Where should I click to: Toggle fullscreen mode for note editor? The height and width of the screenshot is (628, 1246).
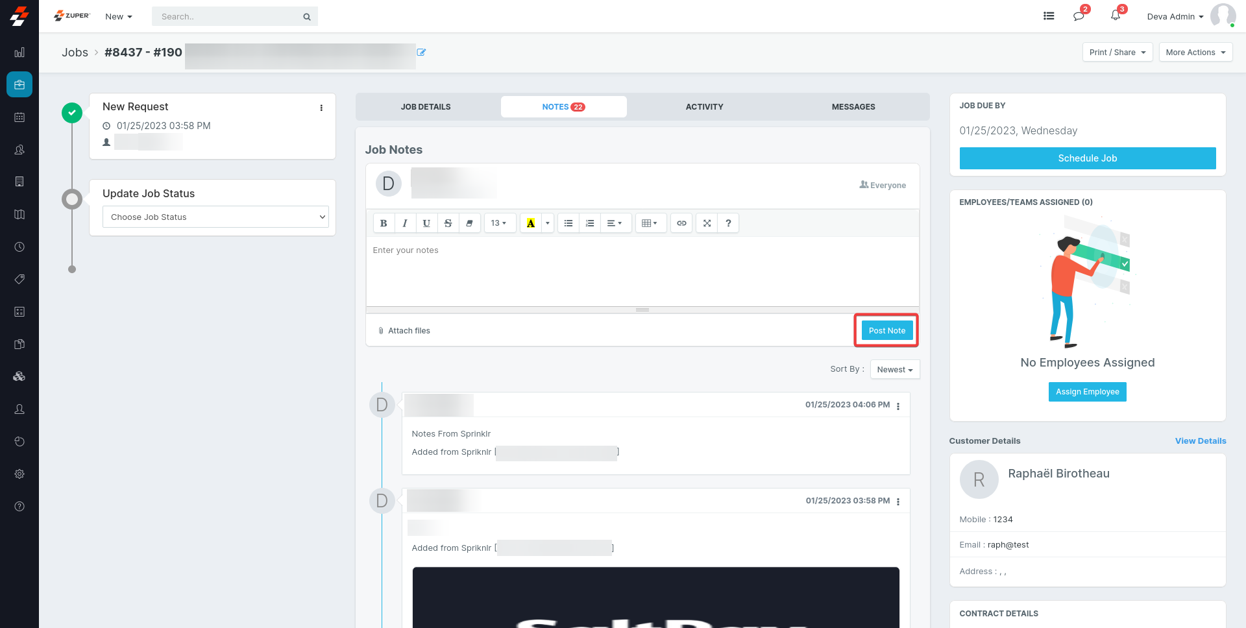click(707, 223)
